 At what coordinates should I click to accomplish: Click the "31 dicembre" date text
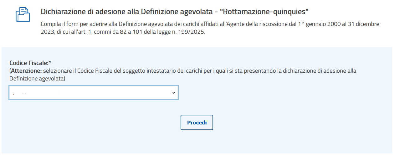tap(363, 24)
